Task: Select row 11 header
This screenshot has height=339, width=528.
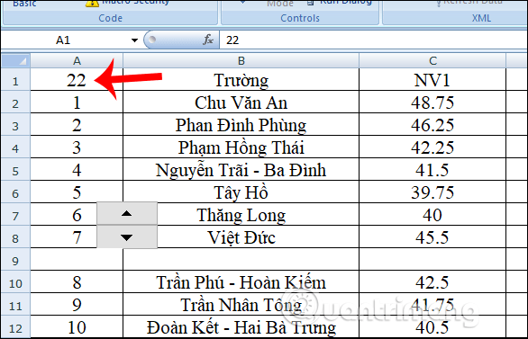Action: click(16, 305)
